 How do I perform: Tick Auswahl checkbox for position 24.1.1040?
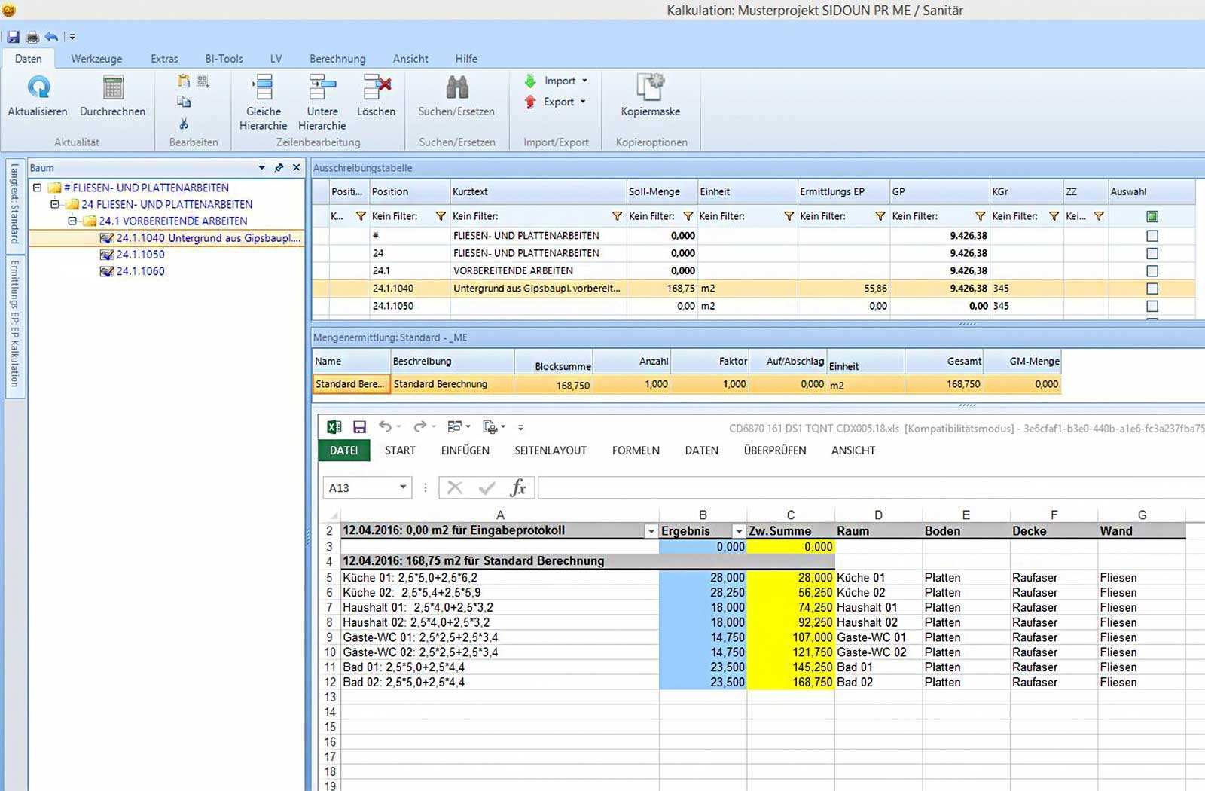coord(1152,289)
